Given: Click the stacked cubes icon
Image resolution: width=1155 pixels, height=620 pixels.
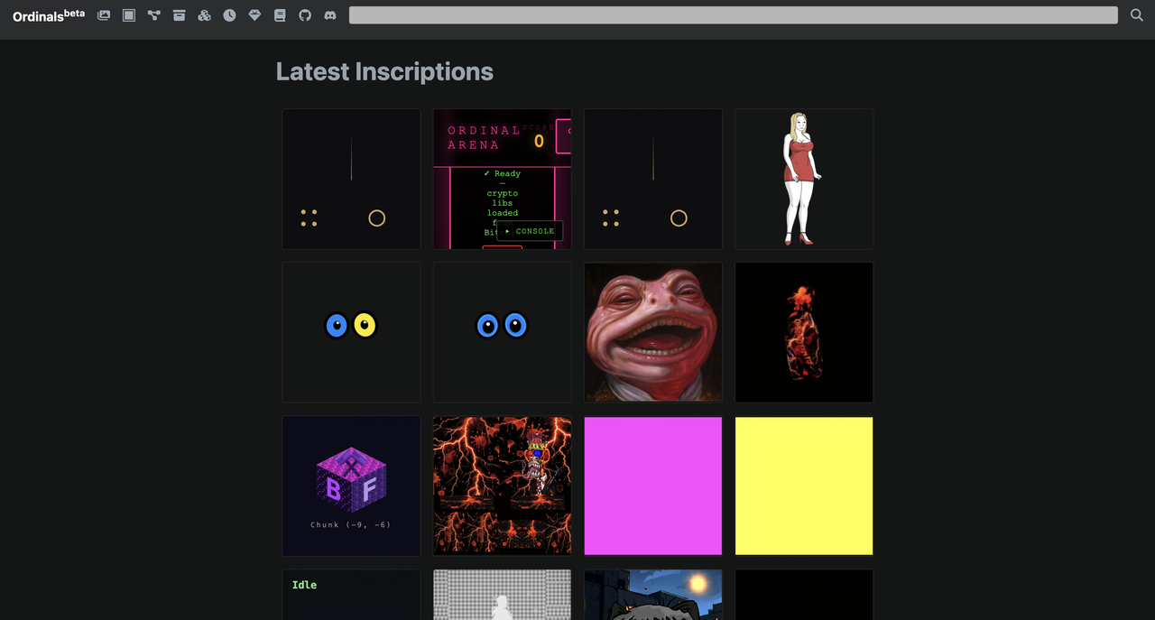Looking at the screenshot, I should tap(205, 15).
